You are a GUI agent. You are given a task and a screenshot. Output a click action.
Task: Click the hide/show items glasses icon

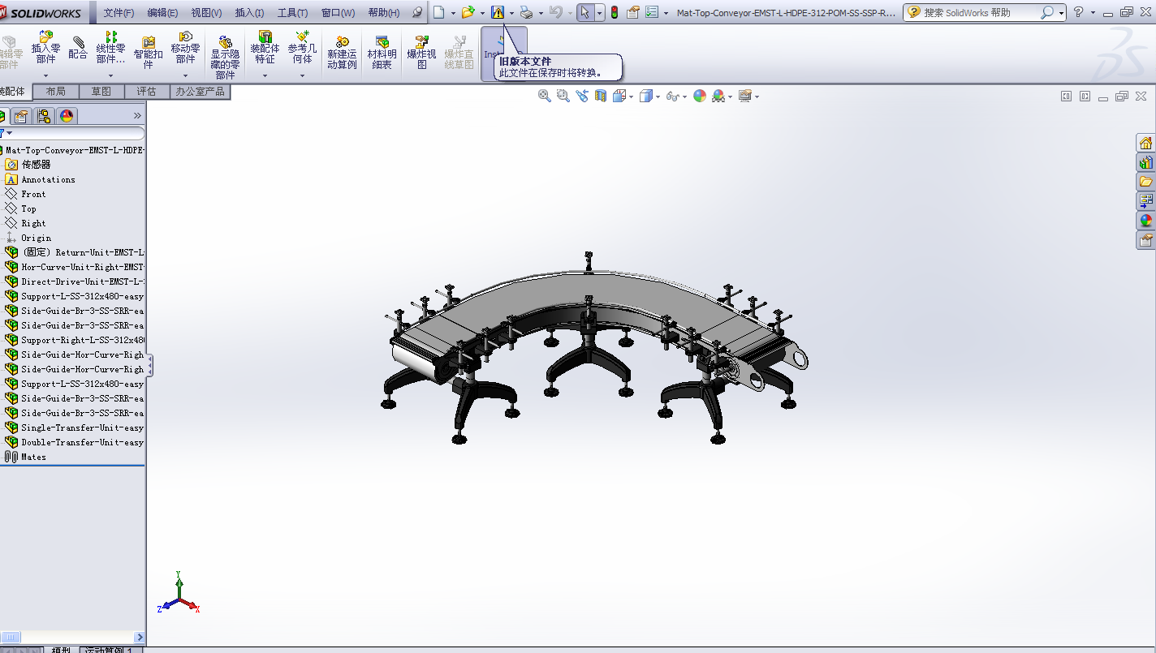point(671,96)
